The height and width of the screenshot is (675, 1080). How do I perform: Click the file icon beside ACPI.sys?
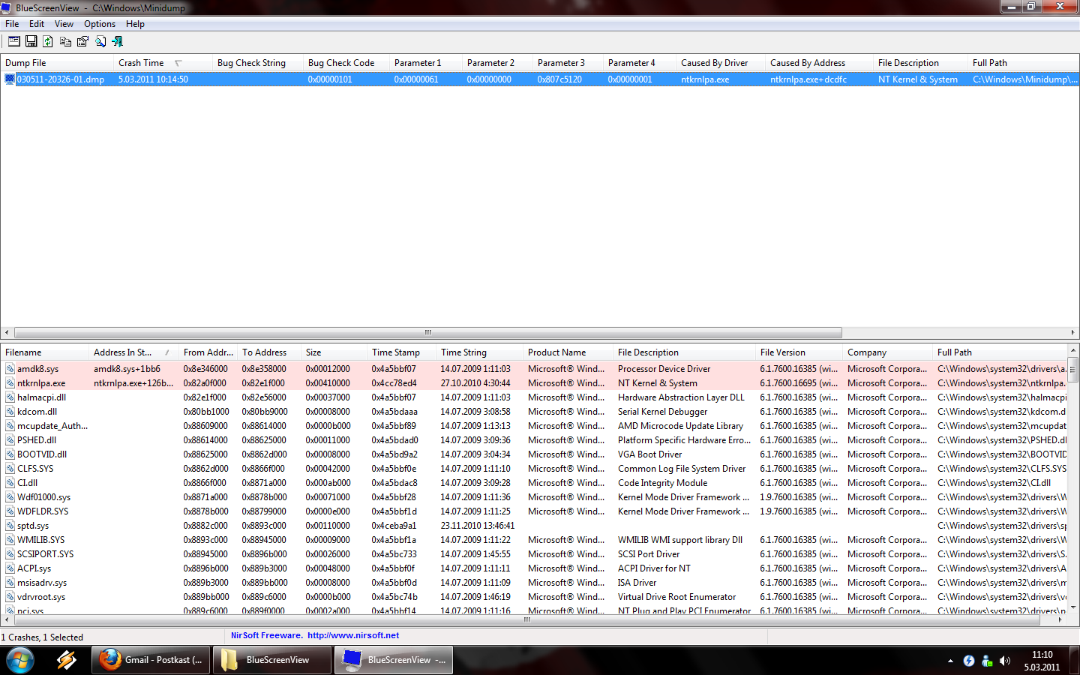click(10, 568)
